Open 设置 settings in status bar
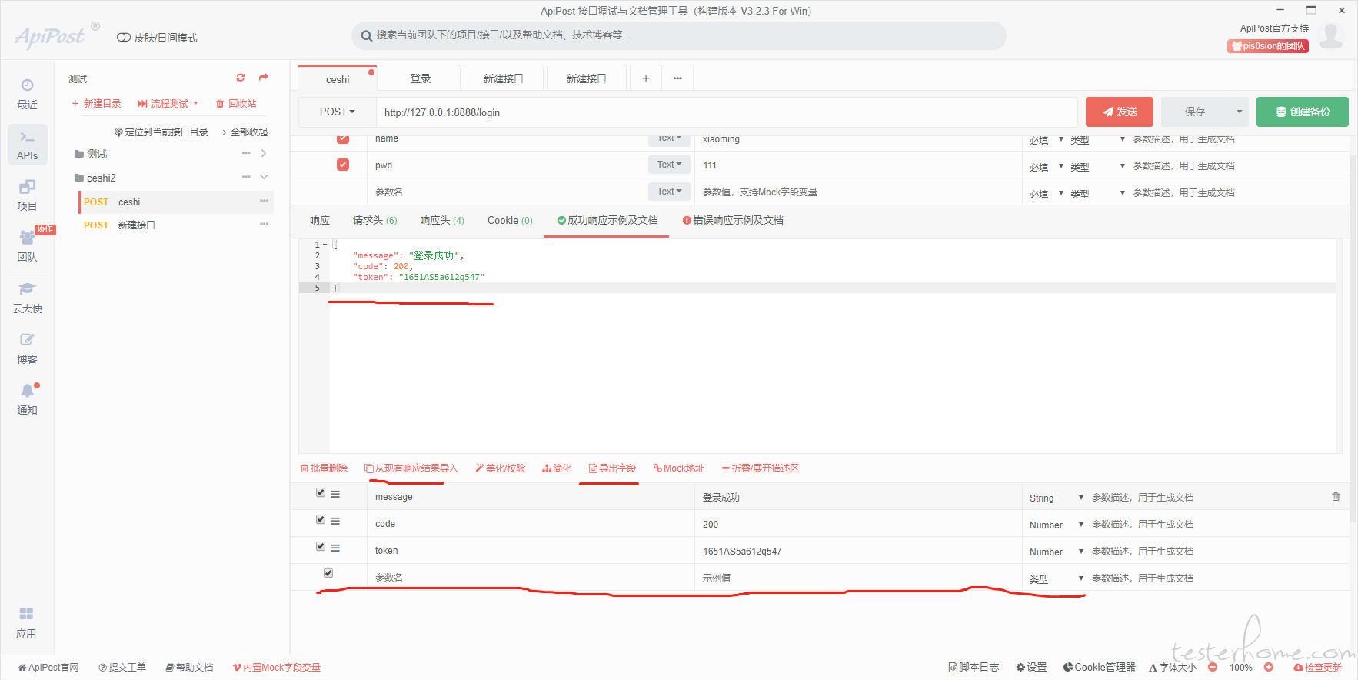Viewport: 1358px width, 680px height. 1031,667
